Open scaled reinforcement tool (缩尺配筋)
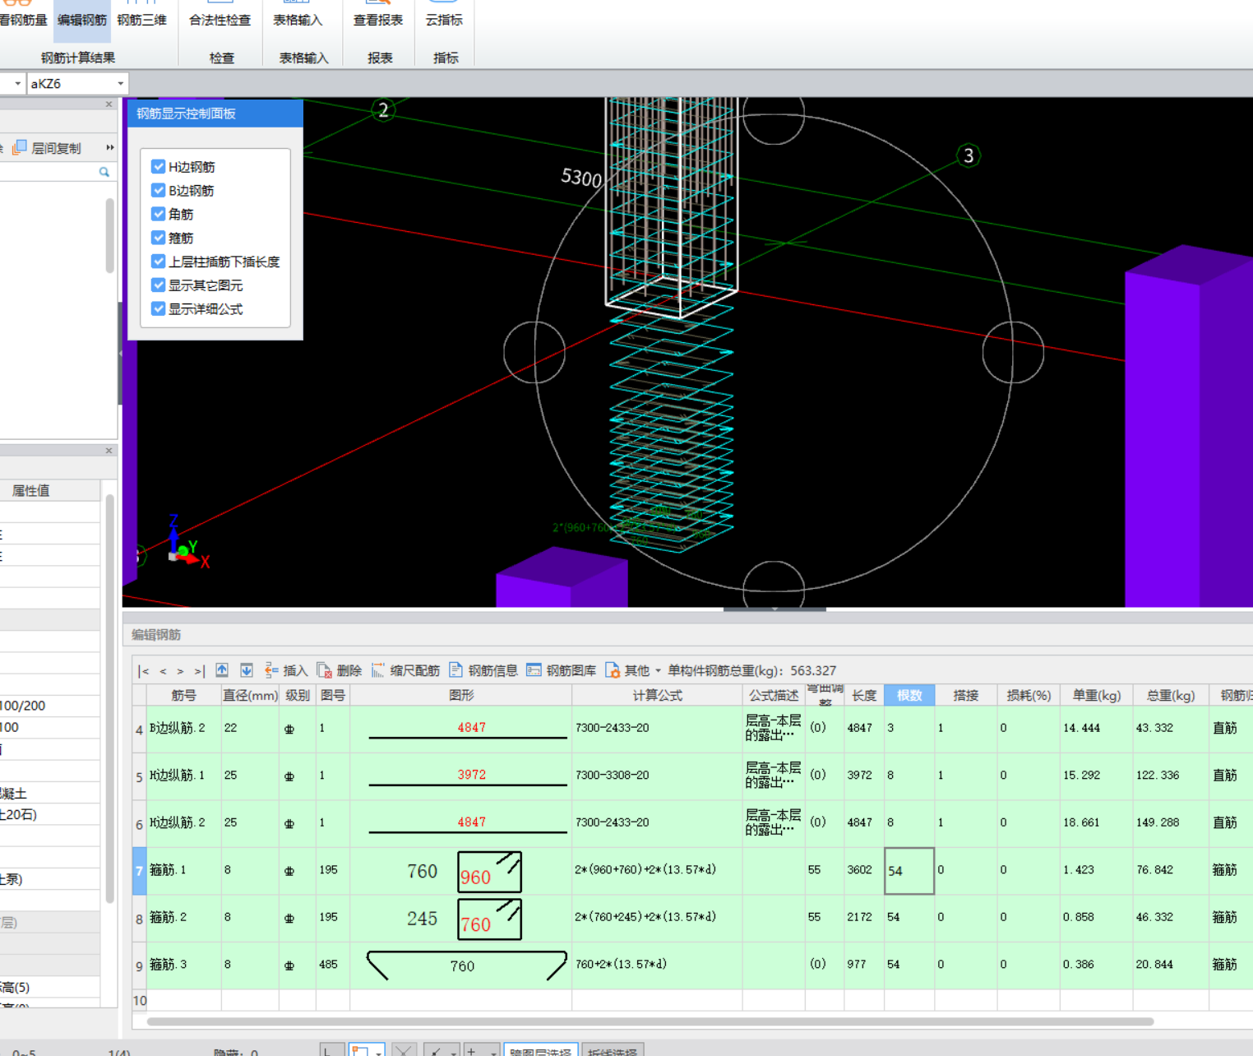Viewport: 1253px width, 1056px height. click(405, 670)
